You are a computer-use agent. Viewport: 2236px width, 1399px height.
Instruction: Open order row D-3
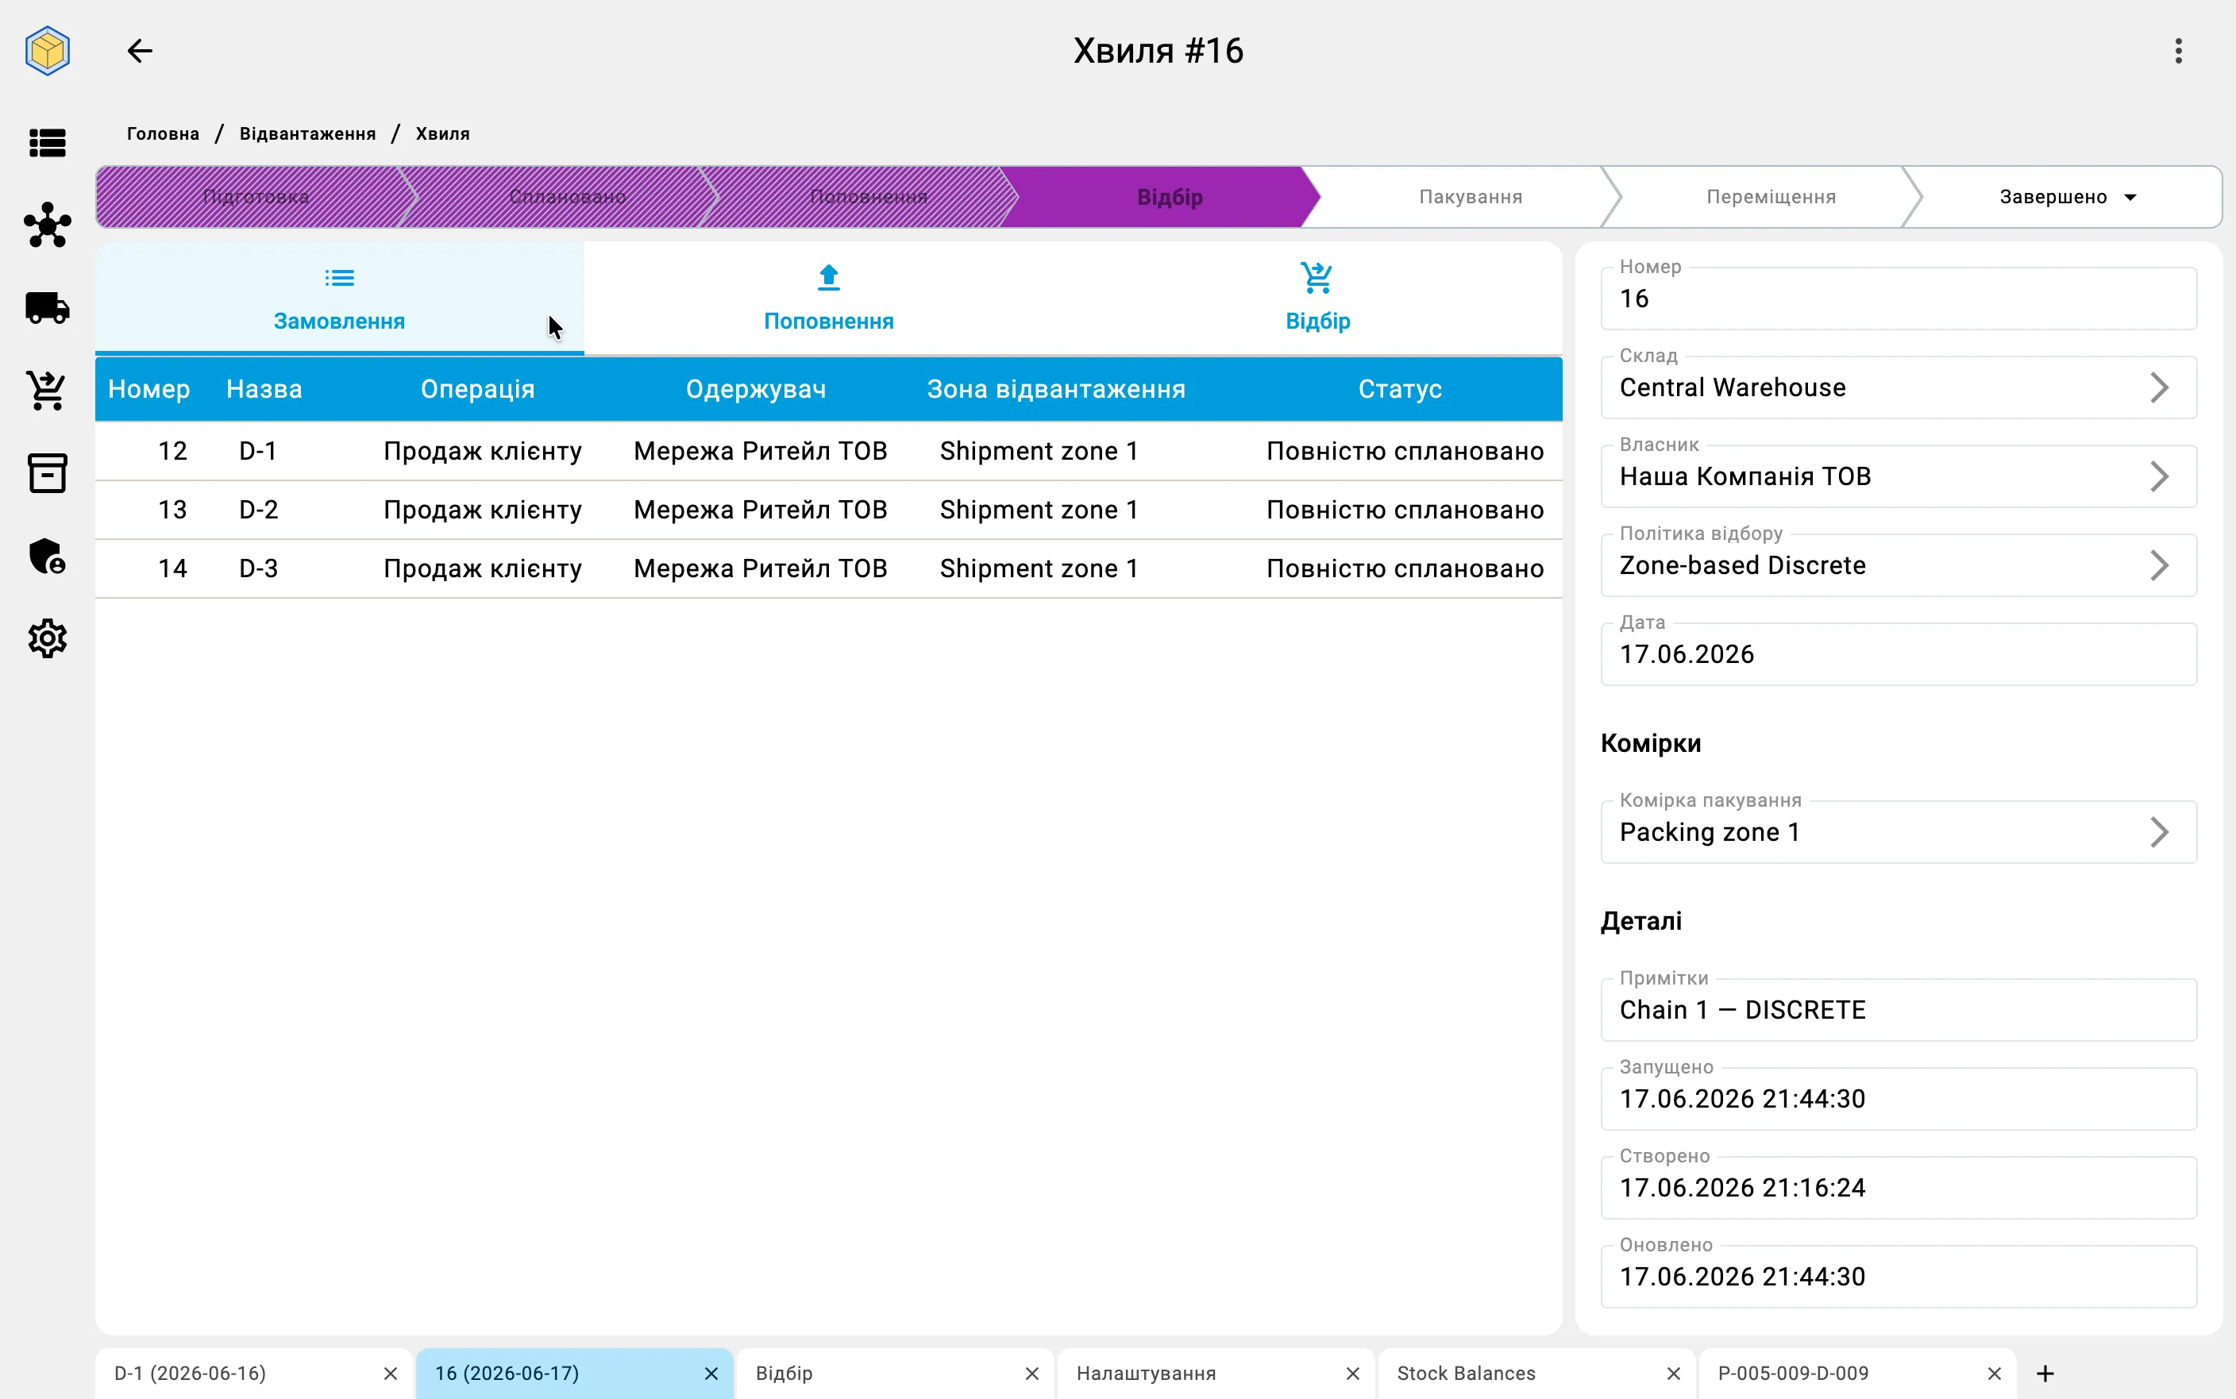point(829,568)
